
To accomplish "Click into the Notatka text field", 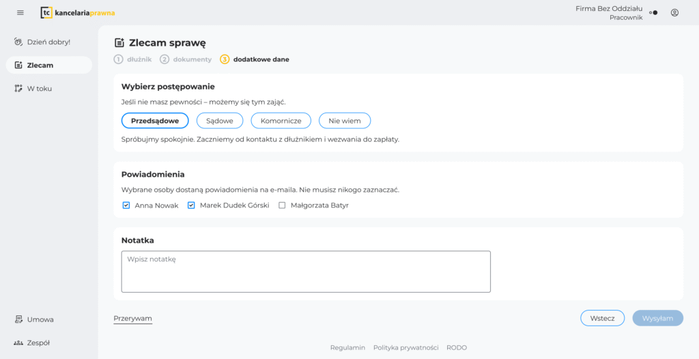I will (306, 272).
